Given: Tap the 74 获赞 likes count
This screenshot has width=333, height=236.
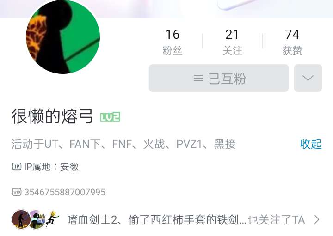Looking at the screenshot, I should point(292,42).
